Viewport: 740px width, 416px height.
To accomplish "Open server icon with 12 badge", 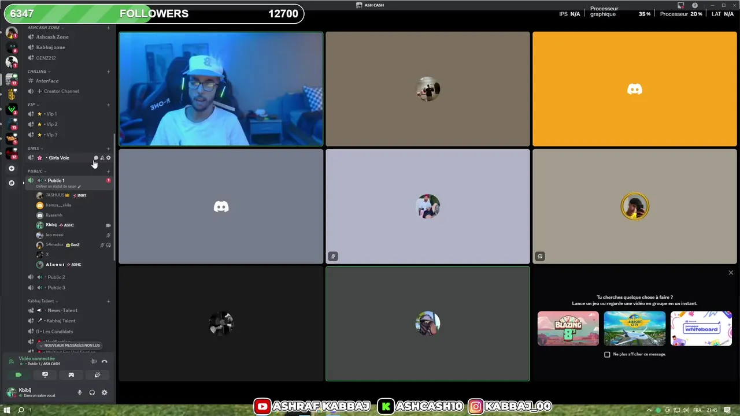I will pos(12,154).
